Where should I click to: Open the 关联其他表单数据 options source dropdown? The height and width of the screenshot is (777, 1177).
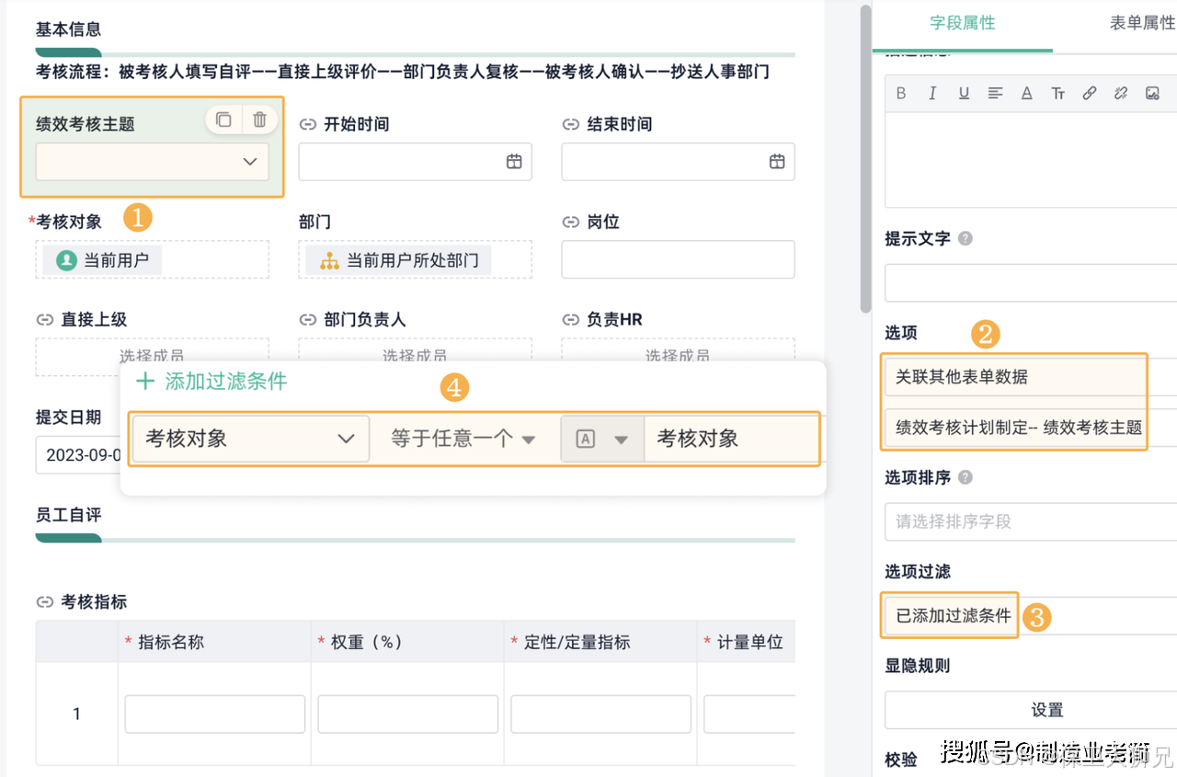tap(1031, 377)
